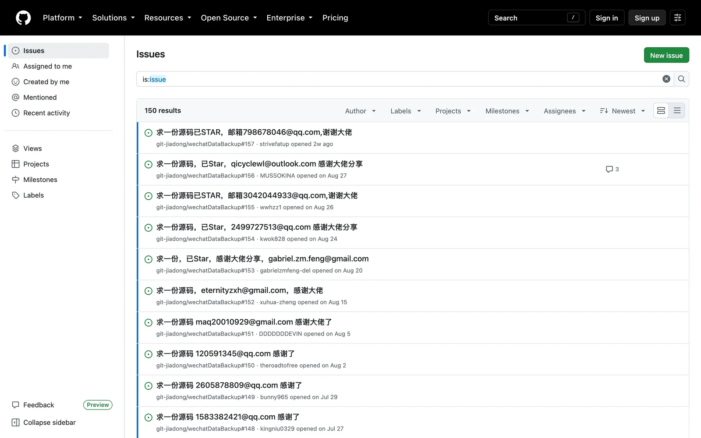Expand the Projects filter dropdown

click(453, 111)
